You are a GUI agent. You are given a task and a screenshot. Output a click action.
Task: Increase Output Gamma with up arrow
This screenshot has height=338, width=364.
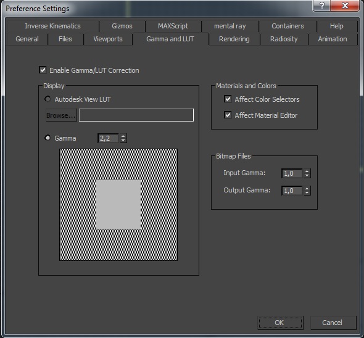click(307, 188)
